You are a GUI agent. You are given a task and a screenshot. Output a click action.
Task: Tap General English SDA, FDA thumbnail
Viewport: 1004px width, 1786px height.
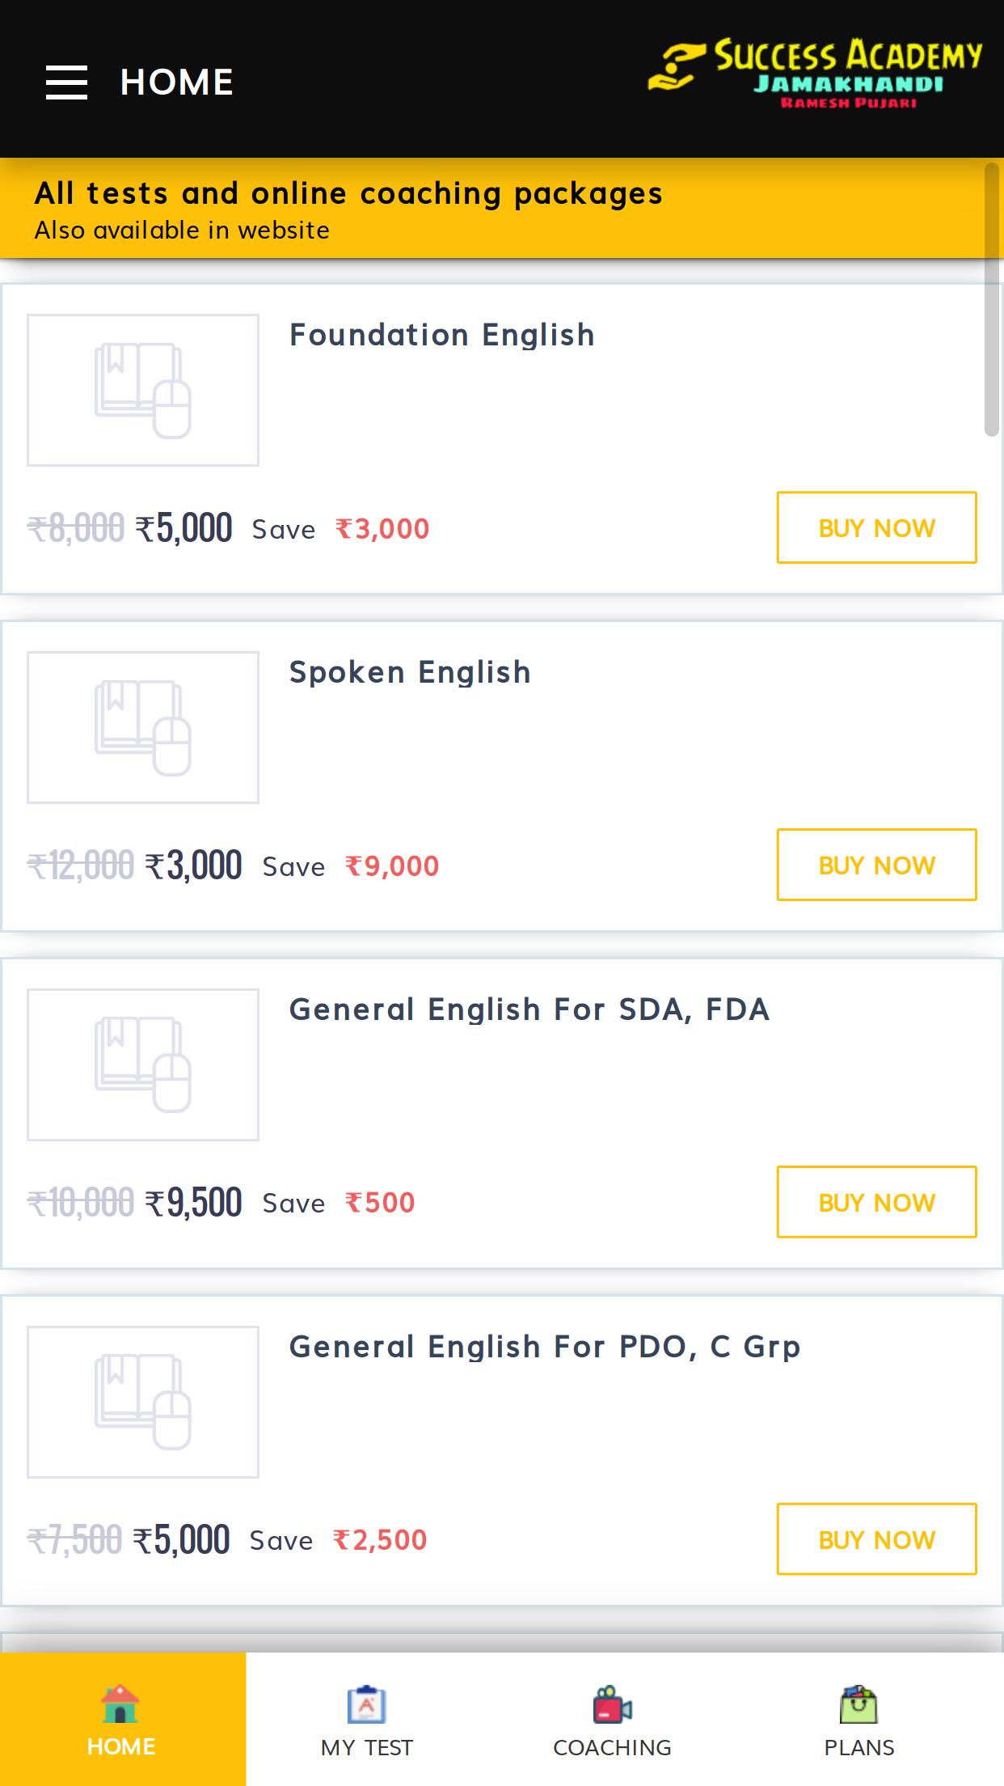pyautogui.click(x=143, y=1064)
